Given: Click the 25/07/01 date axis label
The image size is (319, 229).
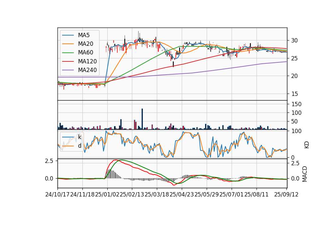Looking at the screenshot, I should [x=232, y=194].
